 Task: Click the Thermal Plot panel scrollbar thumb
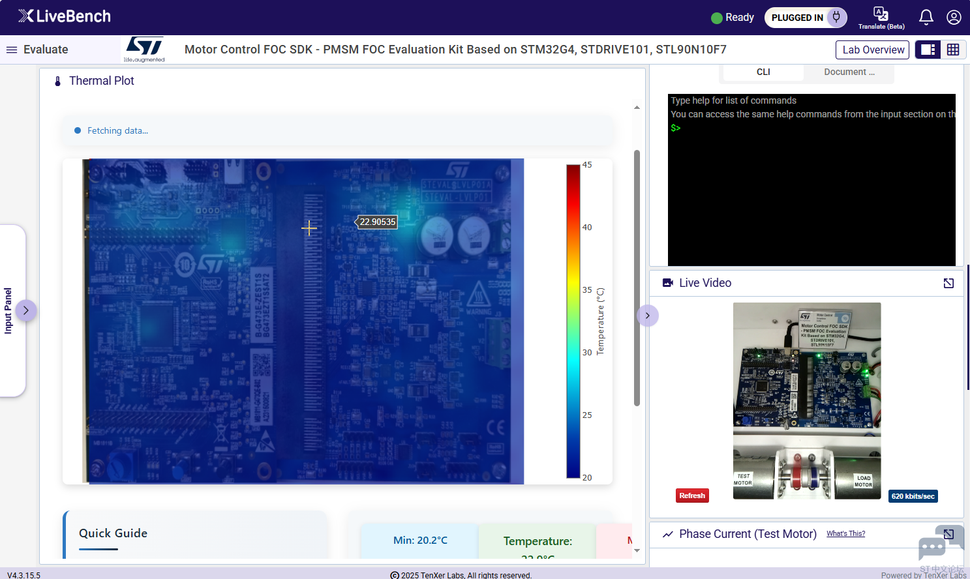(637, 278)
